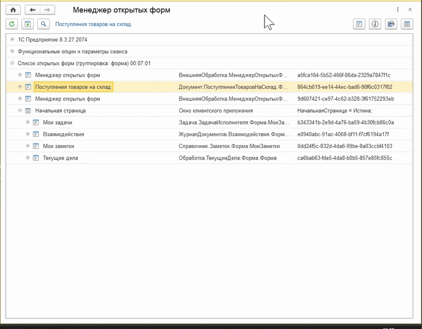Click the form icon beside 'Поступления товаров на склад'
The width and height of the screenshot is (422, 329).
pyautogui.click(x=28, y=87)
